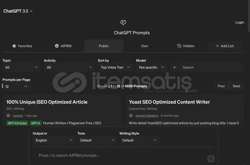Image resolution: width=250 pixels, height=165 pixels.
Task: Click the chat bubble icon above ChatGPT Prompts
Action: point(123,22)
